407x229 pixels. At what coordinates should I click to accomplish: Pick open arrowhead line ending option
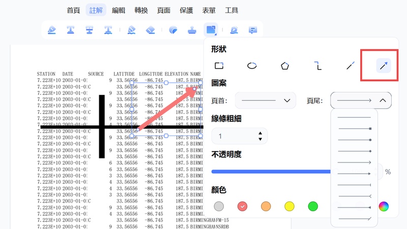coord(354,162)
